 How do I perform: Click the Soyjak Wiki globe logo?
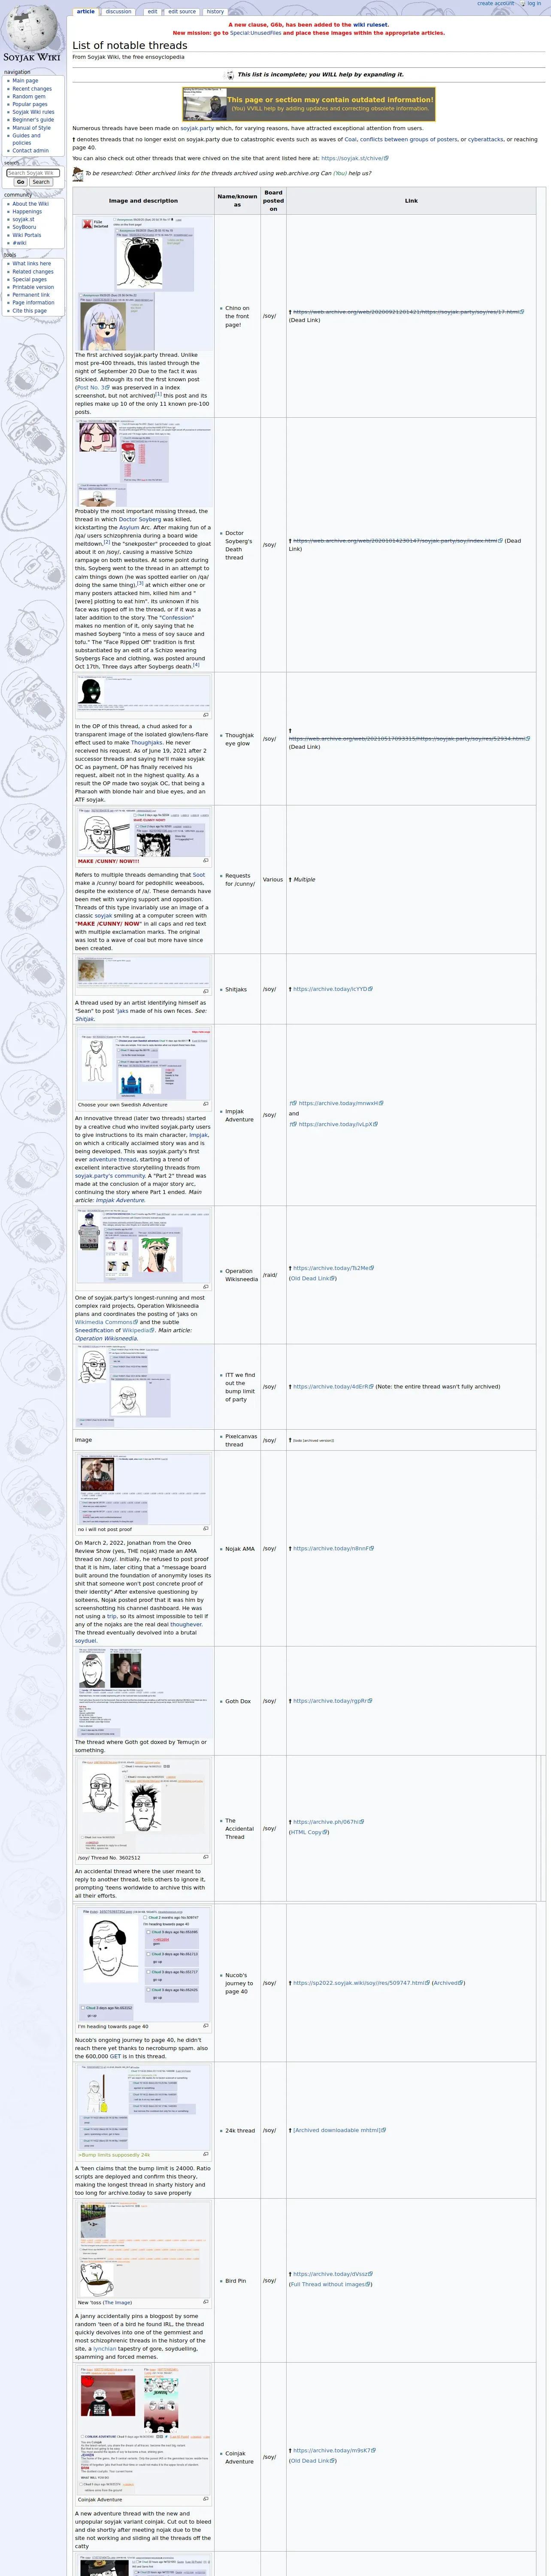point(32,33)
